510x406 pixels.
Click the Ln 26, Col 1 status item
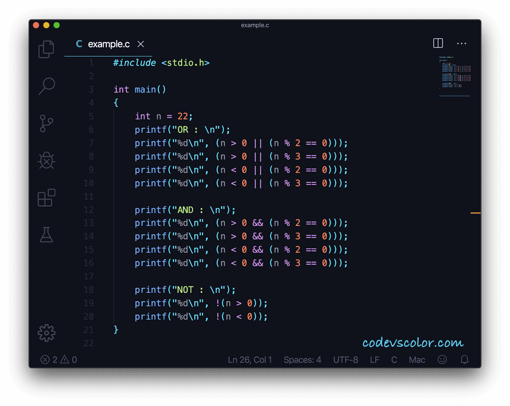[250, 360]
